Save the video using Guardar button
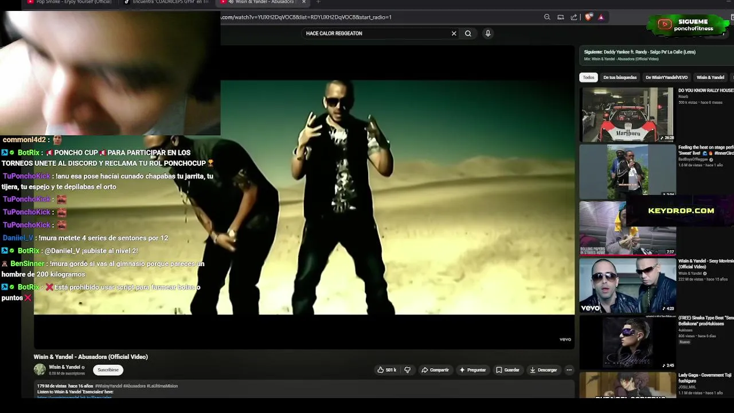The width and height of the screenshot is (734, 413). tap(507, 370)
